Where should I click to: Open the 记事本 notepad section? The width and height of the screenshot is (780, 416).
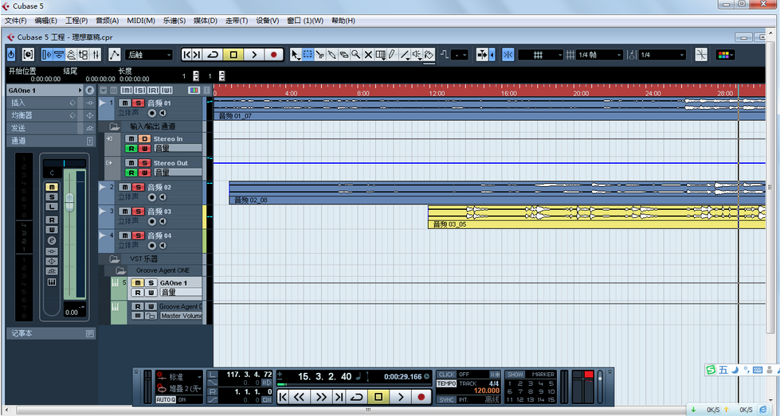coord(51,333)
